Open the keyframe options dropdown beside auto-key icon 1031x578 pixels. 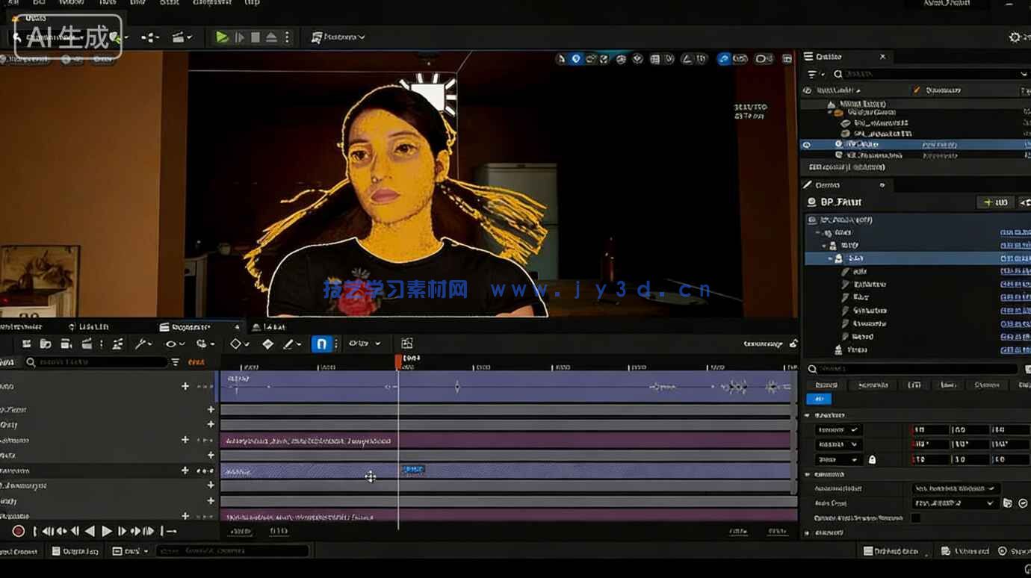point(336,344)
